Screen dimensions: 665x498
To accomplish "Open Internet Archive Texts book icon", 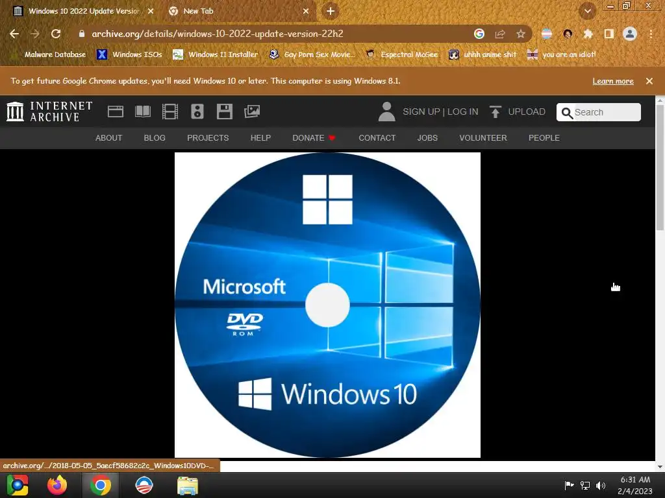I will (x=143, y=112).
